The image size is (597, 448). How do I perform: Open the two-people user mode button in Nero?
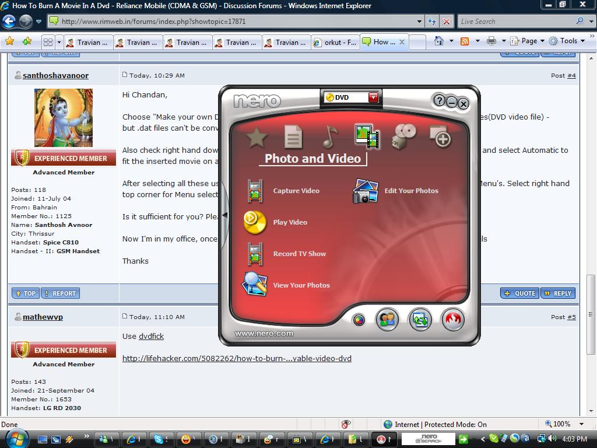point(387,319)
